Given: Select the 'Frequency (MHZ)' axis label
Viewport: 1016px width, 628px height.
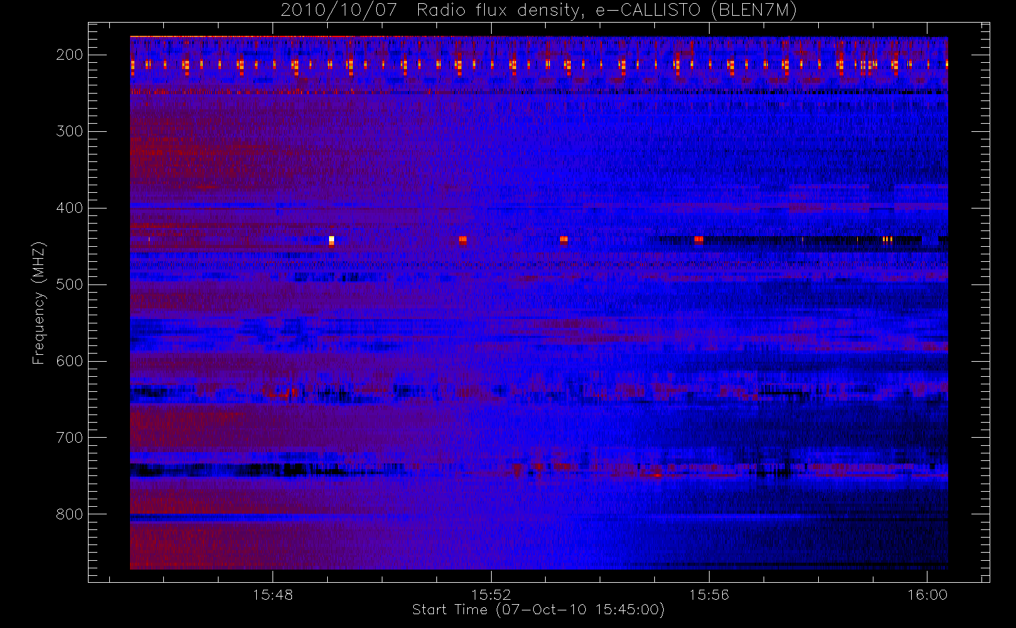Looking at the screenshot, I should point(39,303).
